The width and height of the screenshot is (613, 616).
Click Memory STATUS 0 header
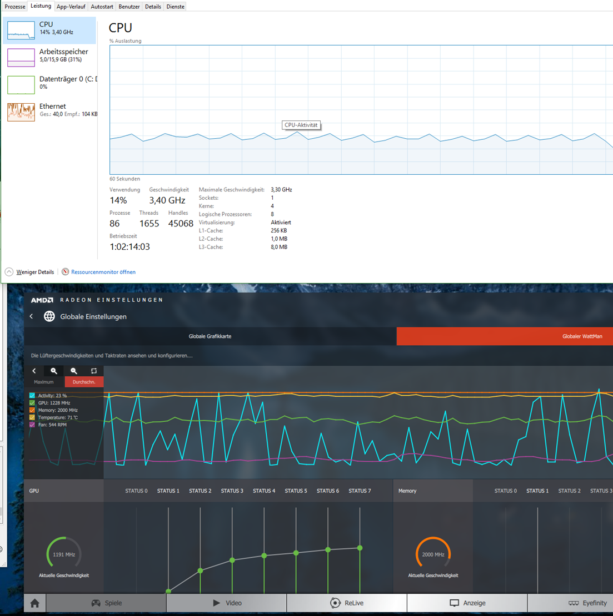click(506, 491)
